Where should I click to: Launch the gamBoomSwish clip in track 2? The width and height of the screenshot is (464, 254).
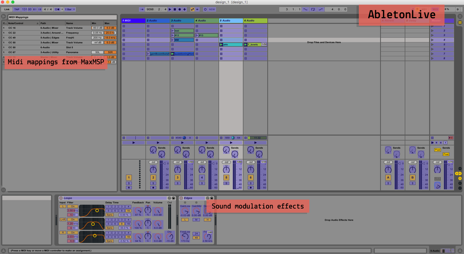(148, 54)
